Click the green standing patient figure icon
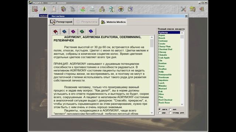This screenshot has width=236, height=132. tap(44, 9)
